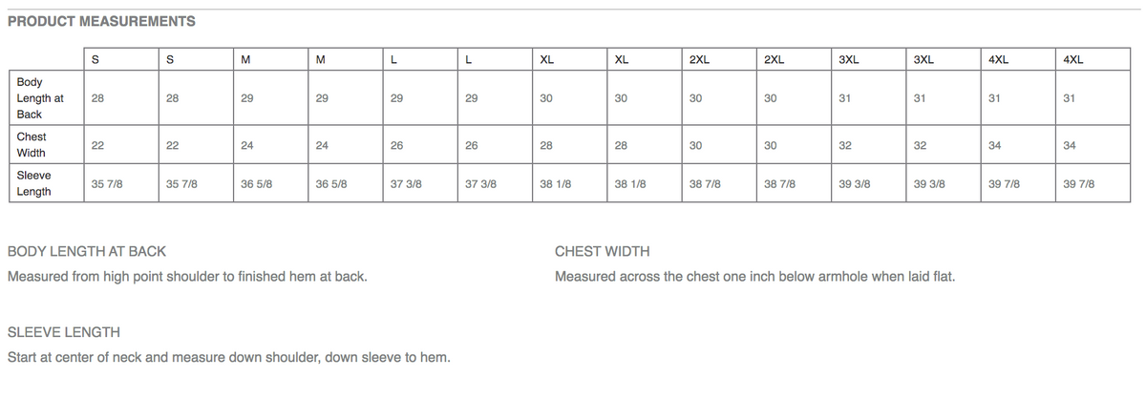1146x398 pixels.
Task: Click the second 3XL column header
Action: (923, 58)
